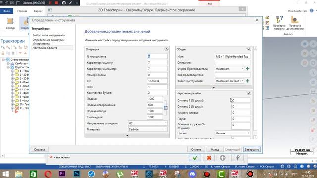Viewport: 317px width, 178px height.
Task: Add a new tool class with green plus
Action: pos(248,81)
